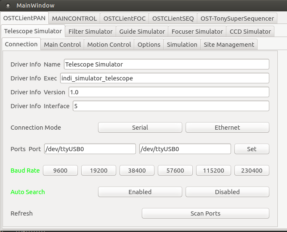
Task: Focus the Driver Info Interface field
Action: click(x=171, y=106)
